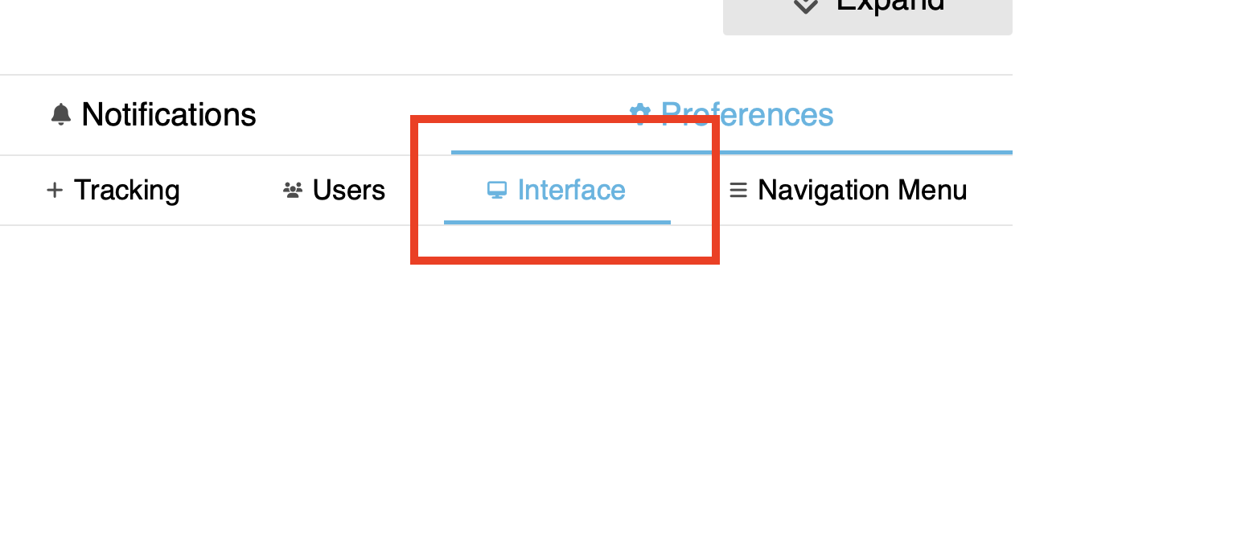Viewport: 1237px width, 555px height.
Task: Click the hamburger icon beside Navigation Menu
Action: click(x=738, y=191)
